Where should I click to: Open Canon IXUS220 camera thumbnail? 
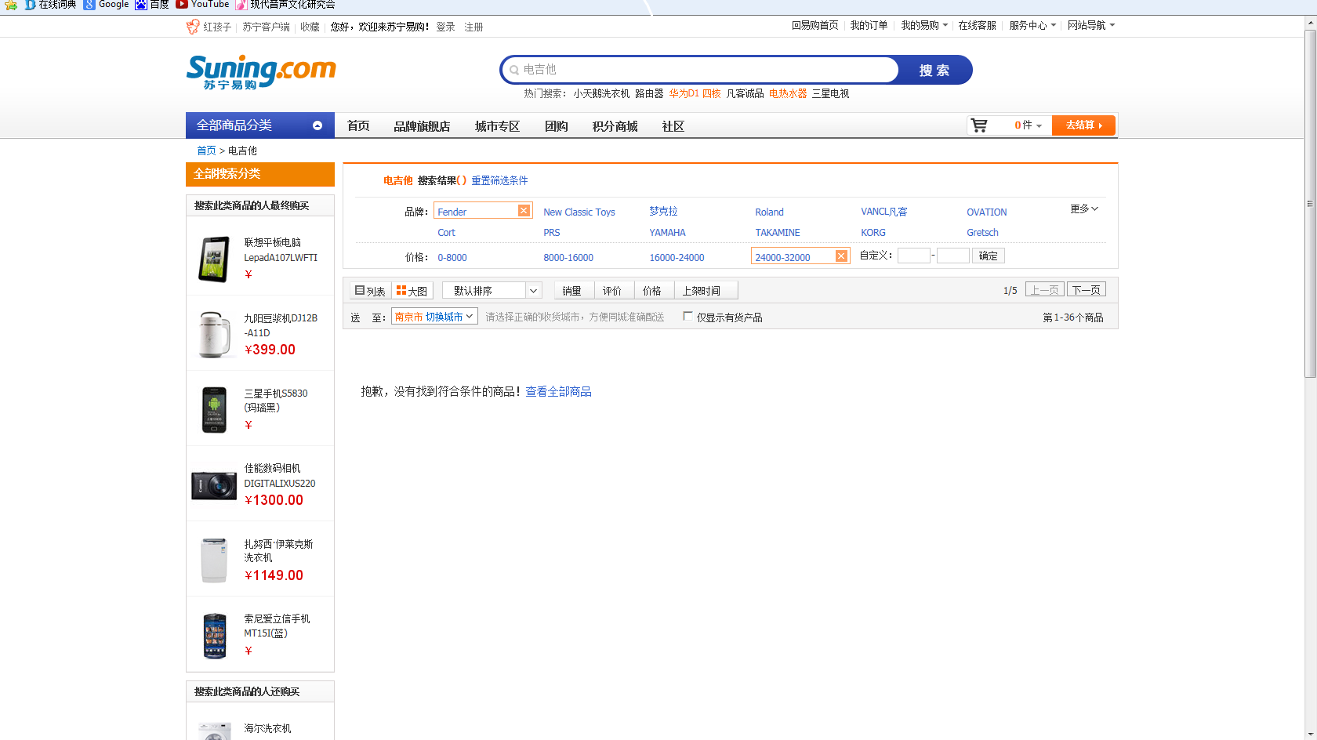click(x=214, y=486)
